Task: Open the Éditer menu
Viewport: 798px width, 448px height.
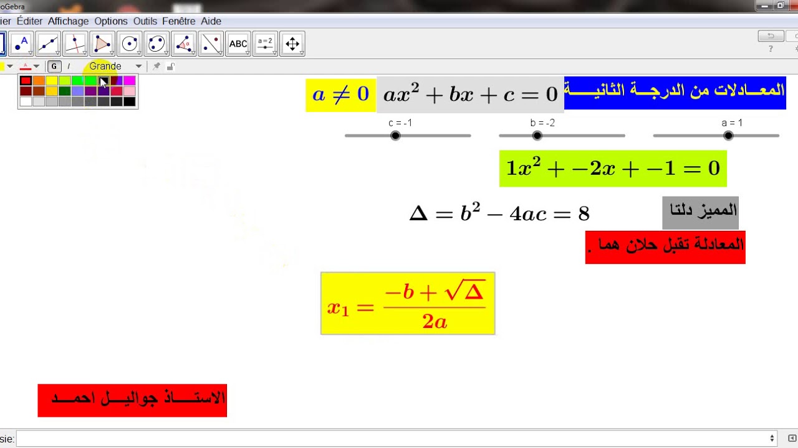Action: coord(29,21)
